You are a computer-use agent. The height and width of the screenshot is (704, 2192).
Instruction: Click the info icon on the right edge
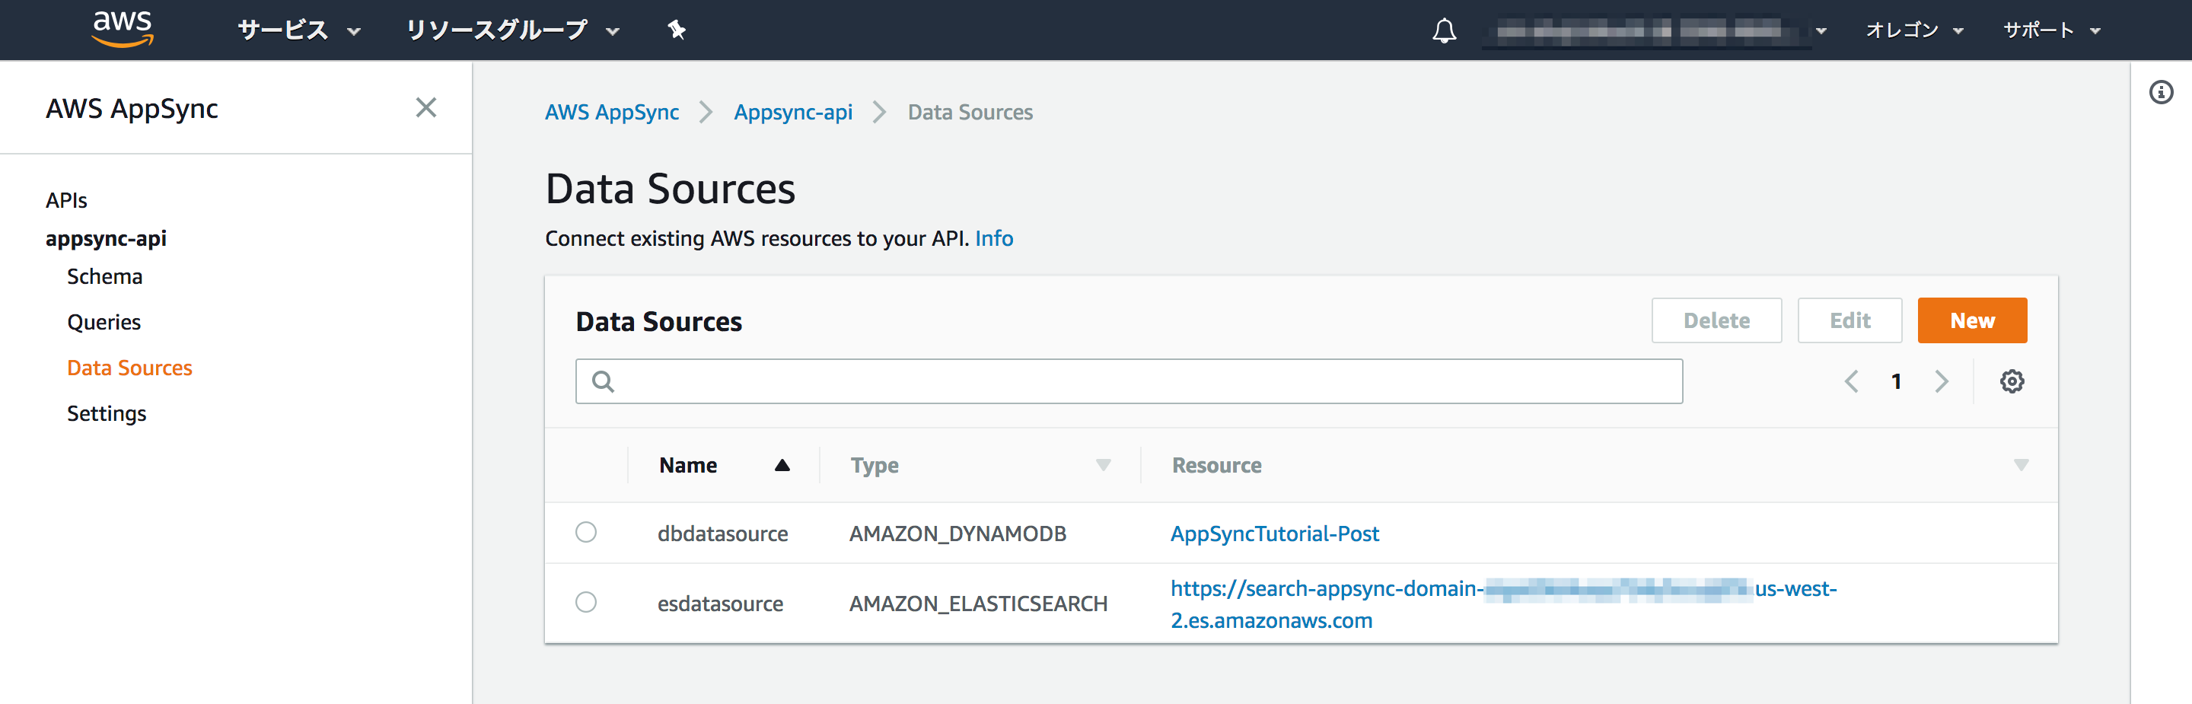pos(2162,93)
